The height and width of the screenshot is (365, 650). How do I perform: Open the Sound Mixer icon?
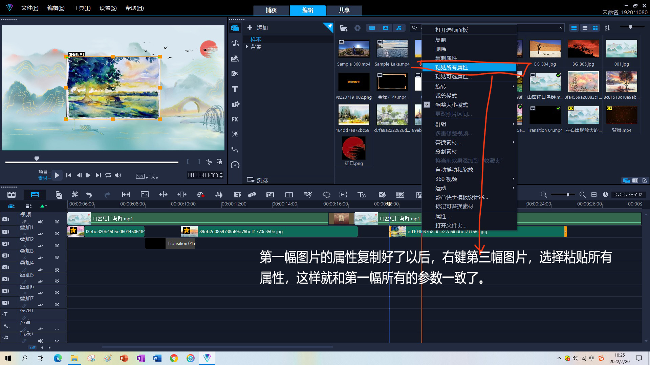point(219,195)
